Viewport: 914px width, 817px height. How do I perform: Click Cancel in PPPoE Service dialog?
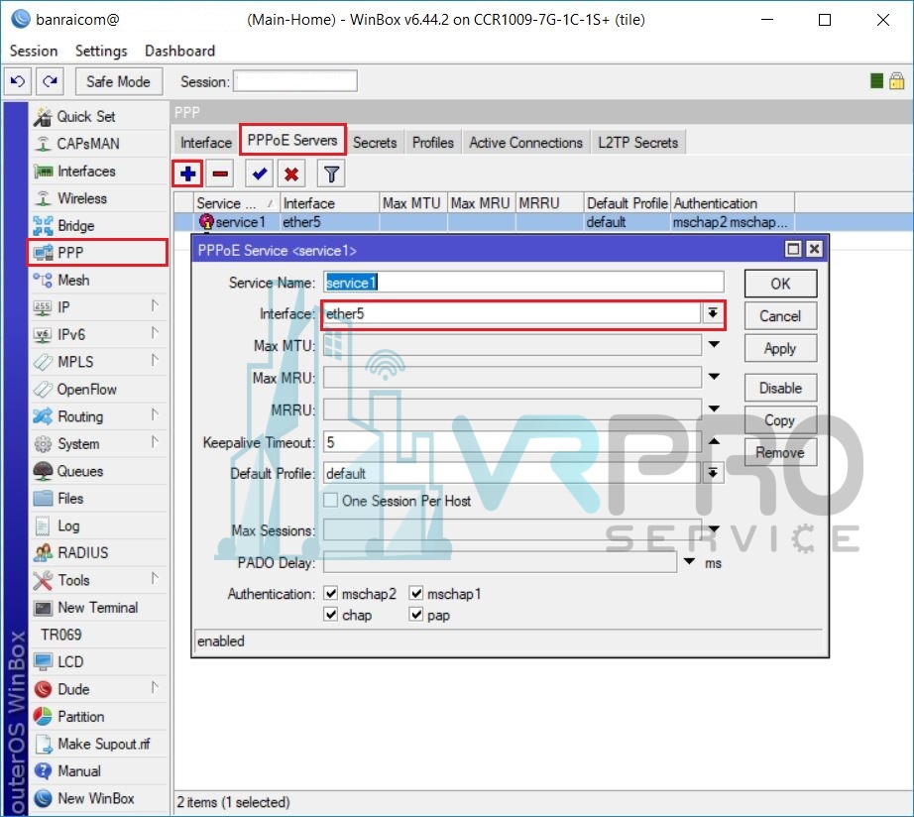[x=780, y=316]
